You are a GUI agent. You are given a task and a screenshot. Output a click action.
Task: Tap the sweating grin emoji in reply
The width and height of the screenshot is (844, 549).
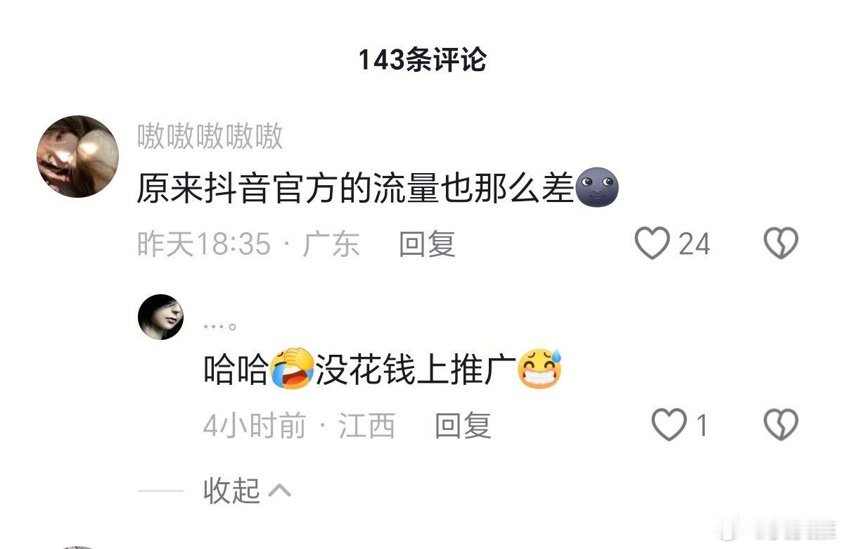540,370
